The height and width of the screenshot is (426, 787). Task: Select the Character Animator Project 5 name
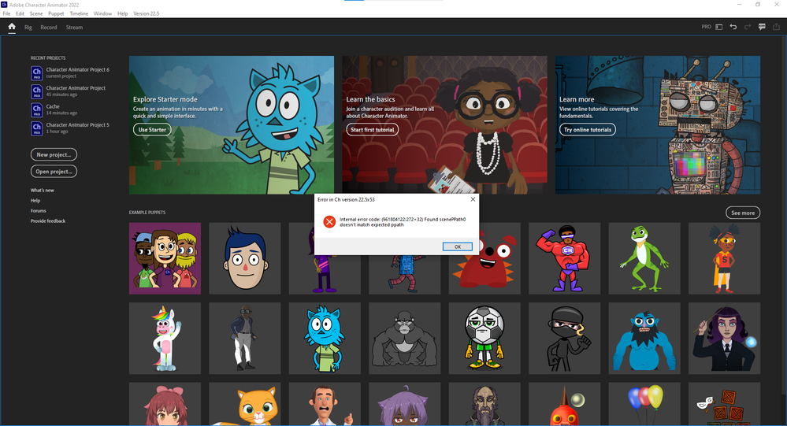pos(77,125)
